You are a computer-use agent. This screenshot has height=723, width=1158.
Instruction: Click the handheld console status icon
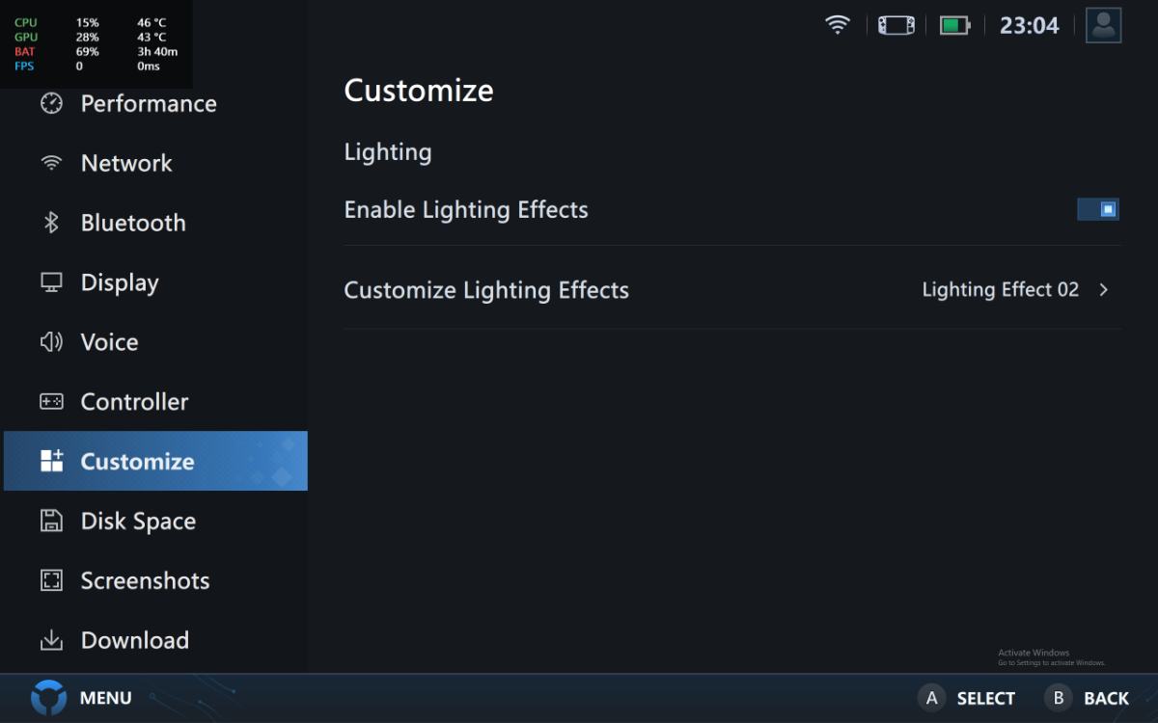tap(896, 25)
